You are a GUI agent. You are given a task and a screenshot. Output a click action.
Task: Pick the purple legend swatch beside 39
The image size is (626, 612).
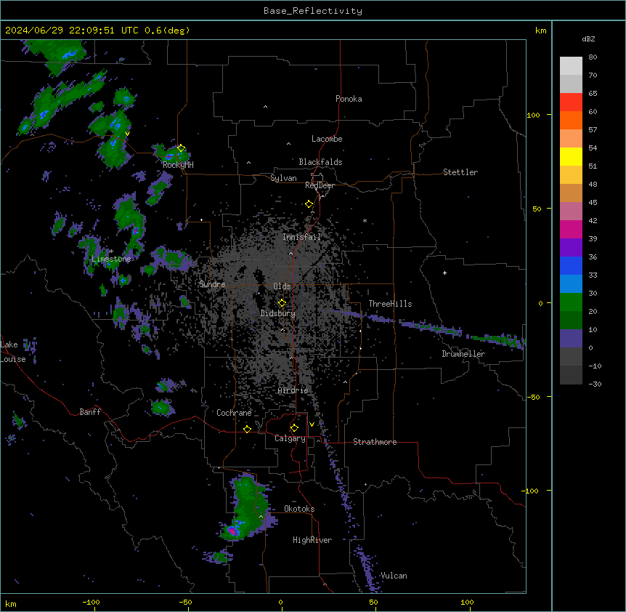[x=571, y=247]
